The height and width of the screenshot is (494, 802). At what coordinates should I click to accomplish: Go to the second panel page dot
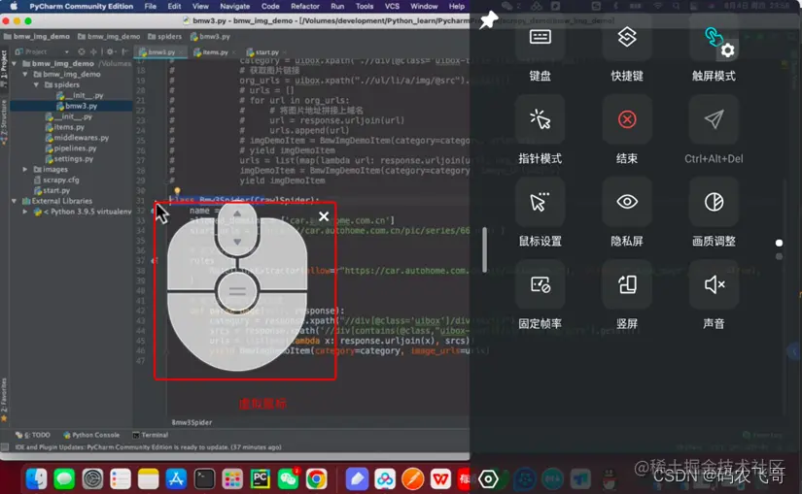click(779, 256)
